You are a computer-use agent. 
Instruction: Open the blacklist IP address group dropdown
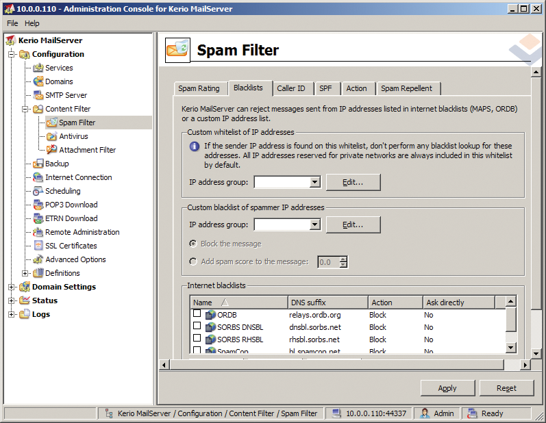(x=314, y=225)
